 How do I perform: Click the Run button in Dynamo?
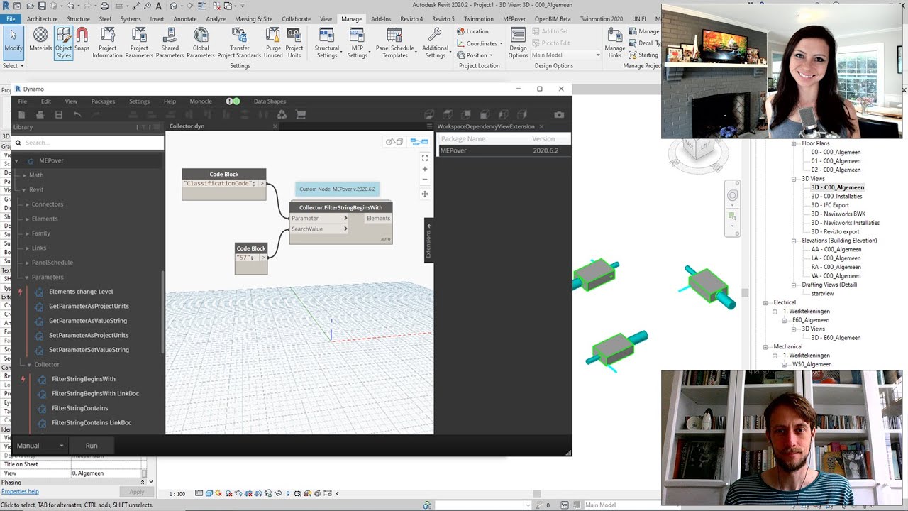tap(92, 446)
